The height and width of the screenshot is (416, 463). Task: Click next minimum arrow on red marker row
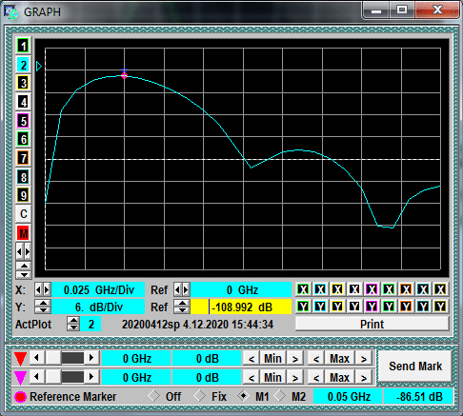[x=295, y=359]
